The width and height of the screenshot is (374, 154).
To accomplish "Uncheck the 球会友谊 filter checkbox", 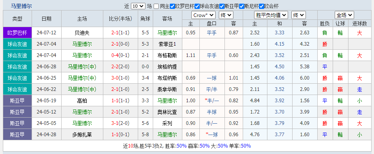I will (x=197, y=6).
